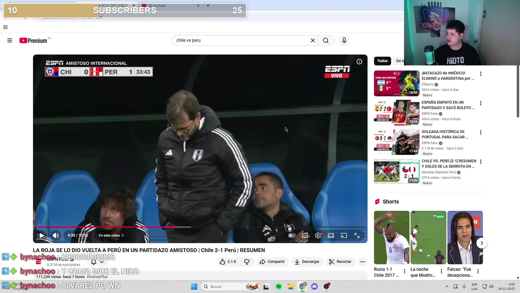Open OBS Studio from the taskbar
This screenshot has width=520, height=293.
click(x=327, y=286)
